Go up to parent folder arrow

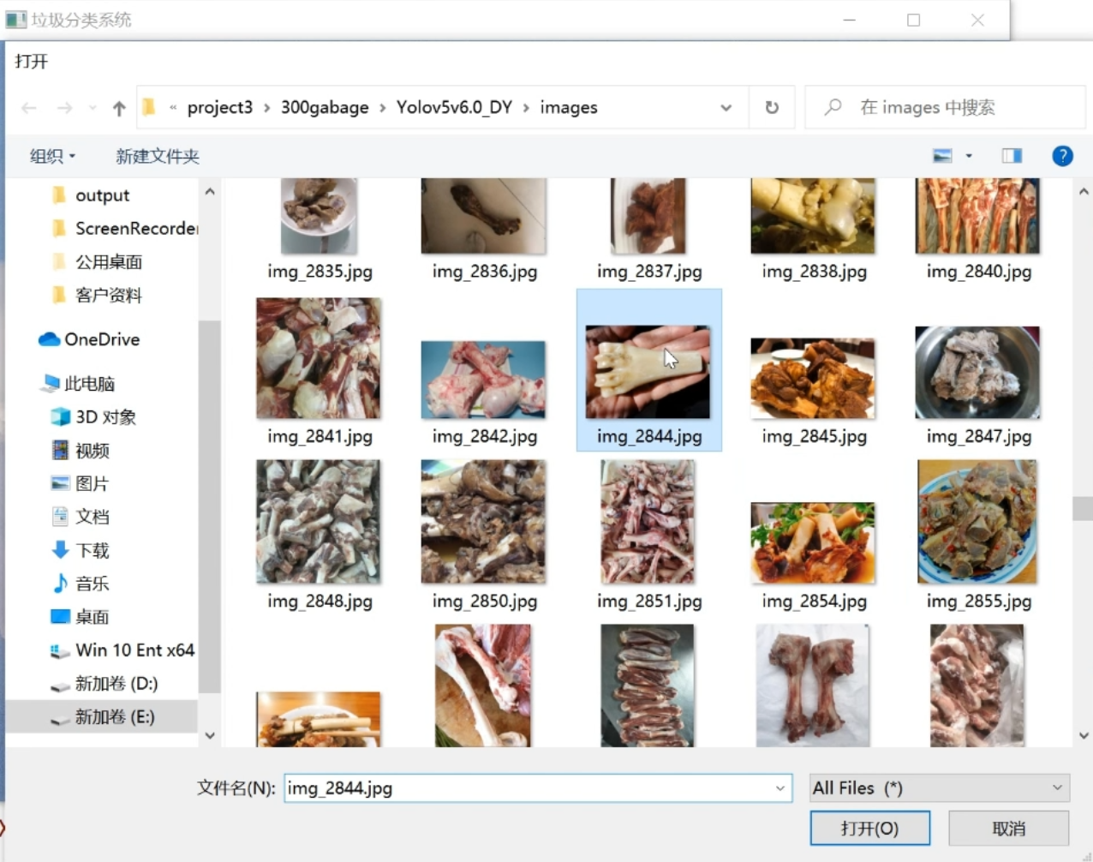tap(118, 106)
